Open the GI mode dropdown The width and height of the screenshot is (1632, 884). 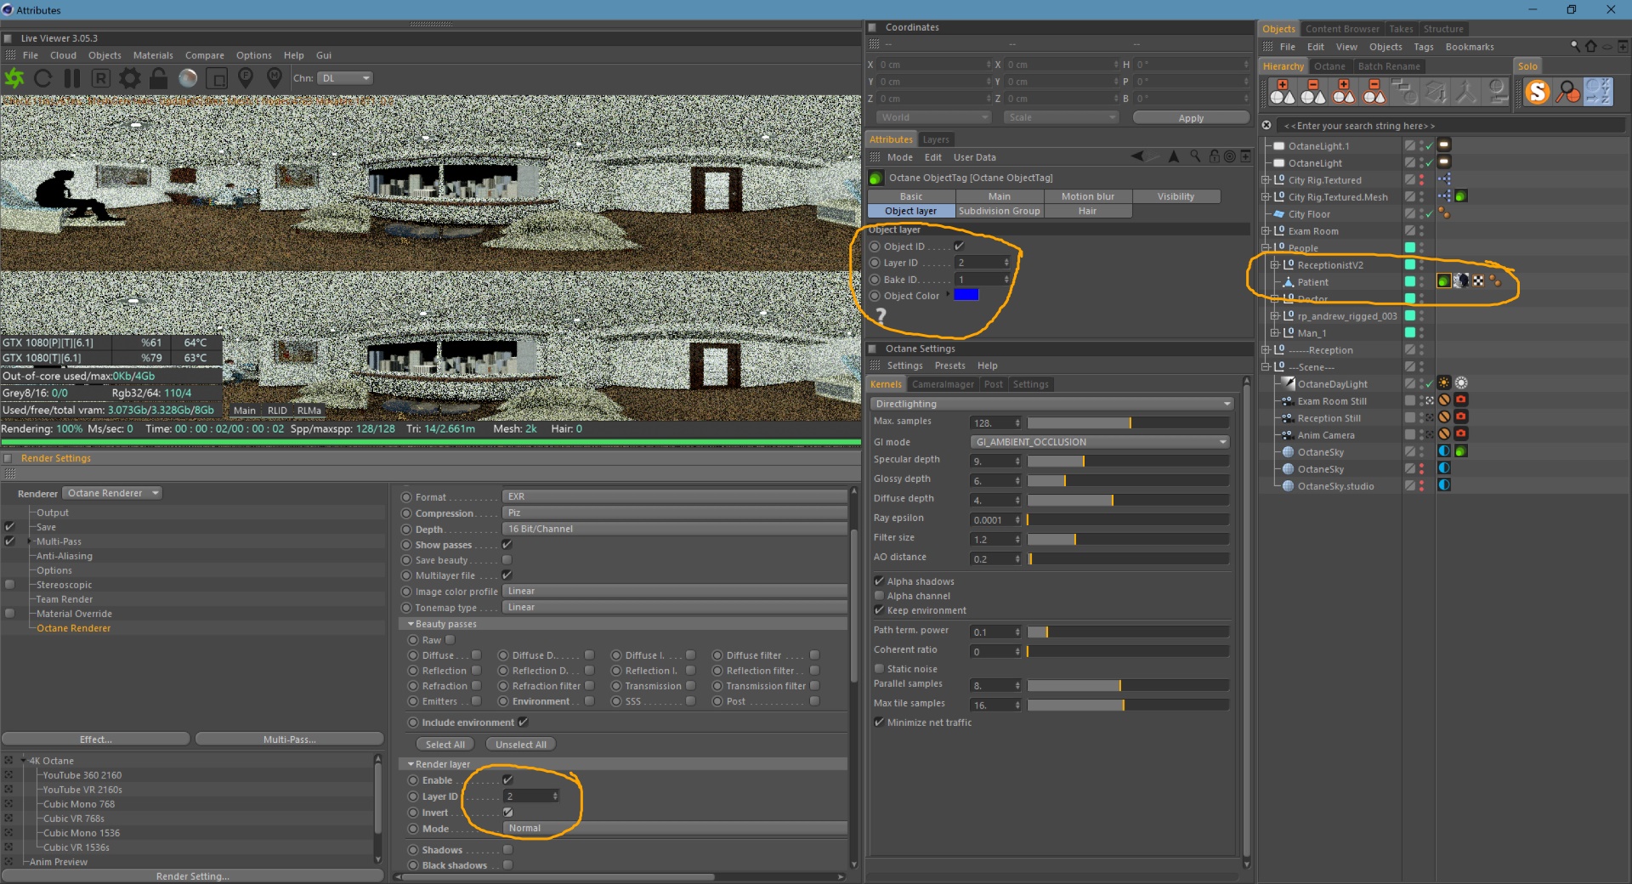click(x=1100, y=442)
